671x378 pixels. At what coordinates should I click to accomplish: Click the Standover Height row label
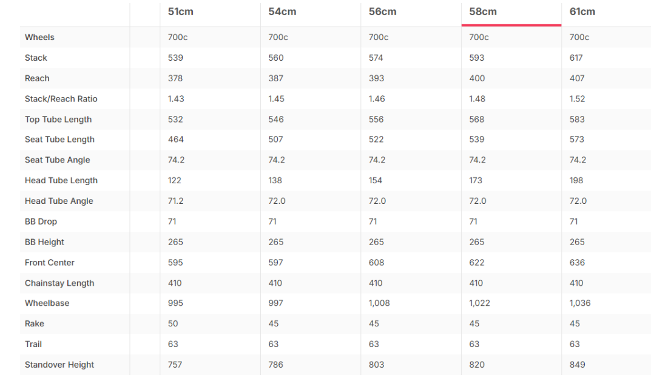pos(59,365)
